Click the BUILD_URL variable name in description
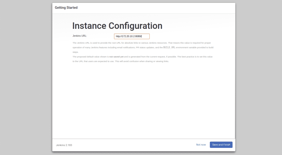Viewport: 282px width, 155px height. [169, 48]
